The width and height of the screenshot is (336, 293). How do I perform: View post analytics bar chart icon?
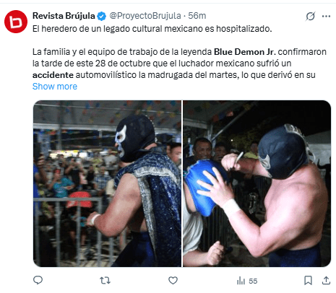click(241, 281)
